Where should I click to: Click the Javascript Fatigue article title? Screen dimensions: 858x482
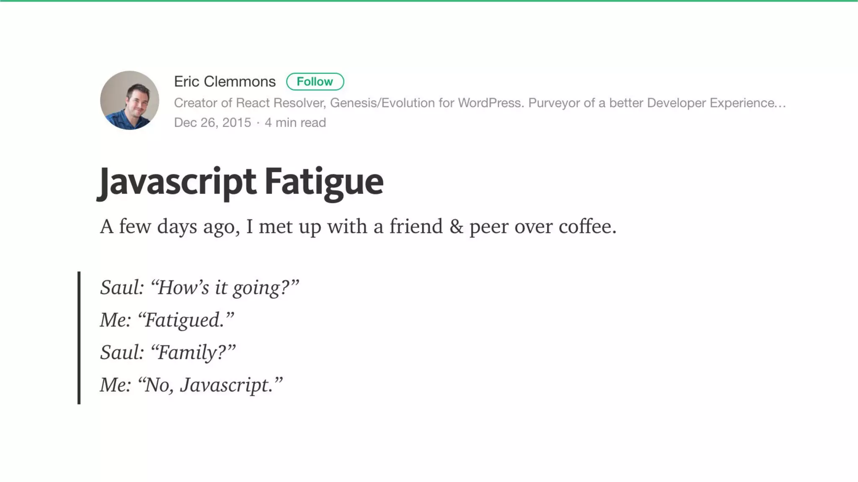click(x=240, y=182)
